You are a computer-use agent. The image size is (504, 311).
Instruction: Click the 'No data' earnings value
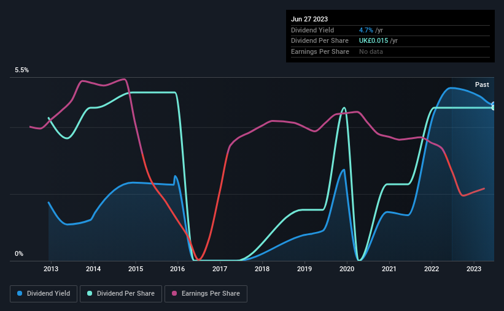tap(371, 51)
